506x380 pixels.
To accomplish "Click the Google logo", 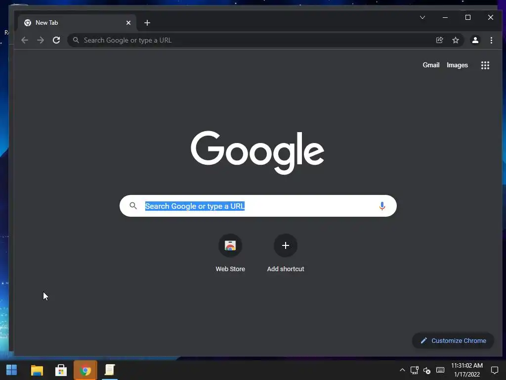I will coord(257,152).
